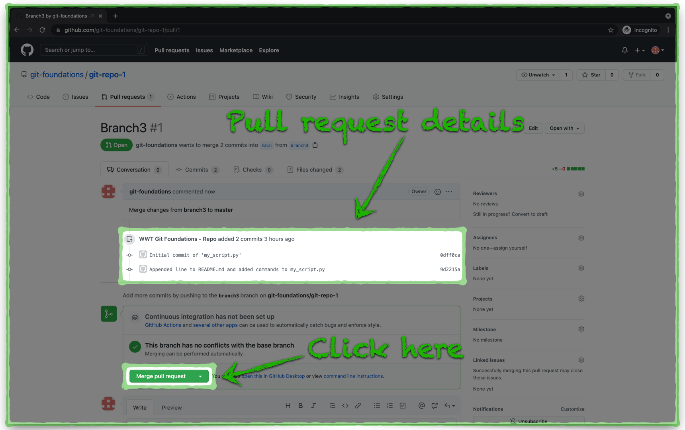Apply bold formatting in the comment editor
685x430 pixels.
click(x=301, y=406)
